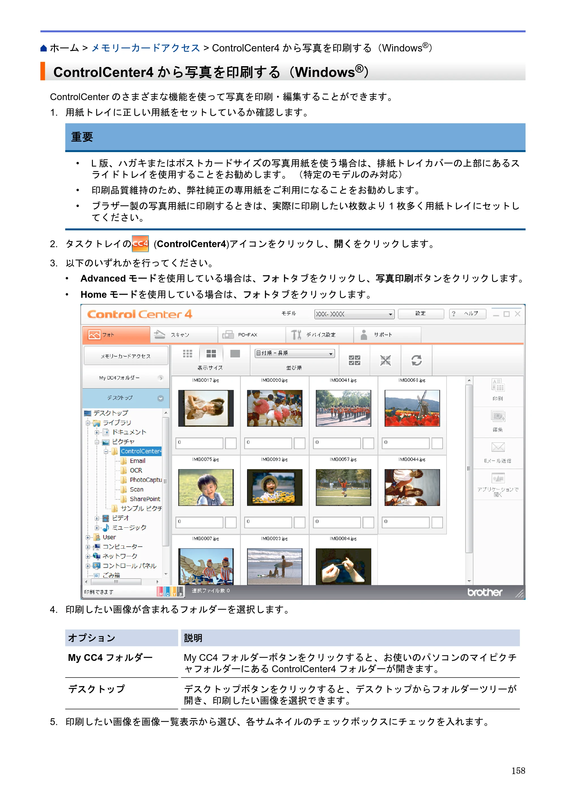The width and height of the screenshot is (566, 800).
Task: Switch to the スキャン tab
Action: point(184,335)
